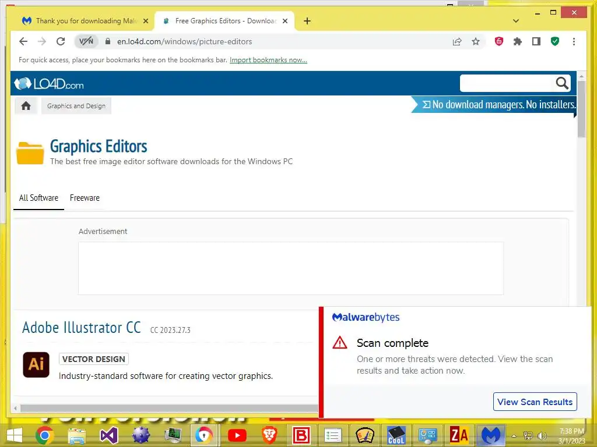Open Visual Studio from taskbar
The height and width of the screenshot is (447, 597).
(x=109, y=435)
